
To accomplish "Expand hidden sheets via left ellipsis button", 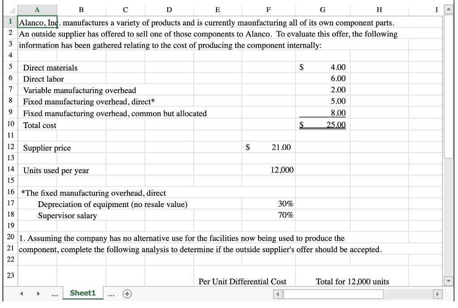I will point(54,294).
